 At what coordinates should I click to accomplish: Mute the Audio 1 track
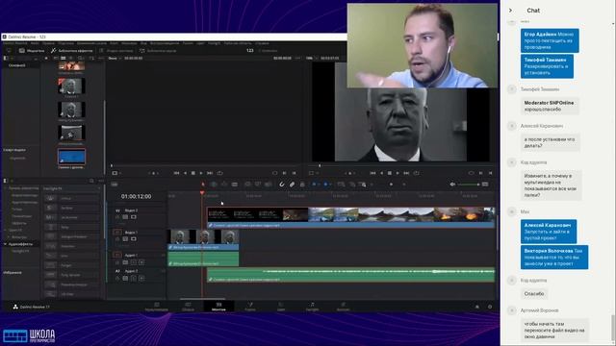click(x=141, y=262)
